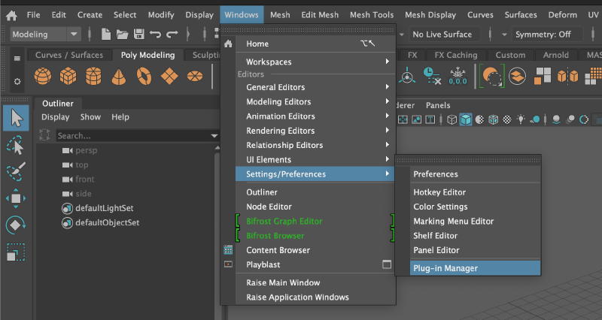Create a polygon sphere from the shelf

coord(43,76)
